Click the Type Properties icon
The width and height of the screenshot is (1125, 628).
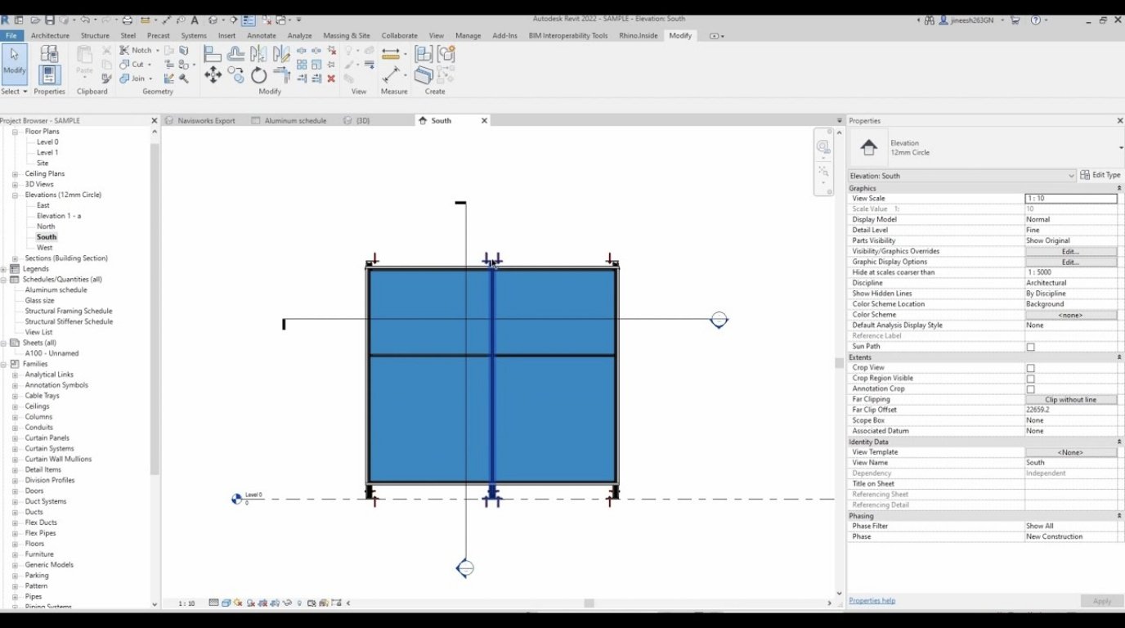click(49, 54)
